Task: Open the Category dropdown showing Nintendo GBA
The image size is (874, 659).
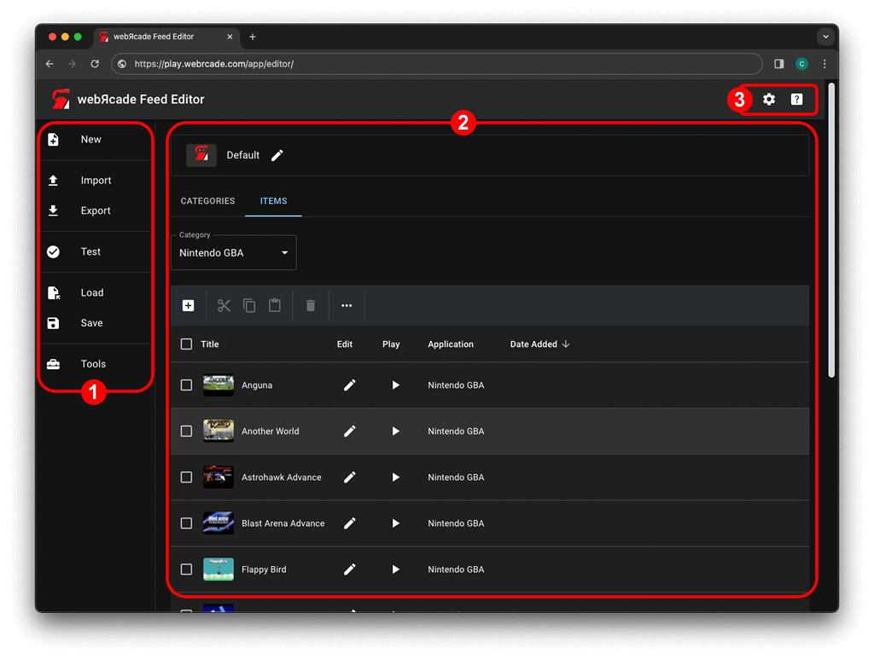Action: (234, 252)
